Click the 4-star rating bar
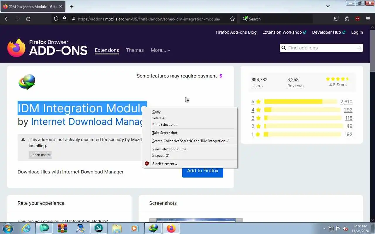 click(x=302, y=110)
